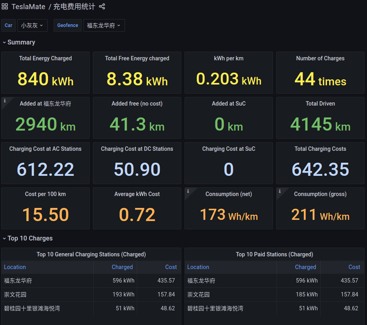367x325 pixels.
Task: Click info icon on Consumption (gross) panel
Action: 280,191
